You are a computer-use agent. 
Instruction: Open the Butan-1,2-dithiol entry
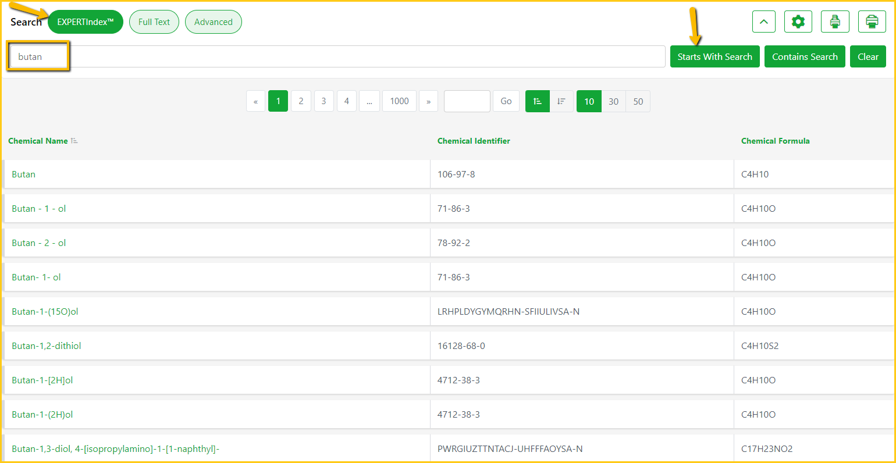(47, 346)
